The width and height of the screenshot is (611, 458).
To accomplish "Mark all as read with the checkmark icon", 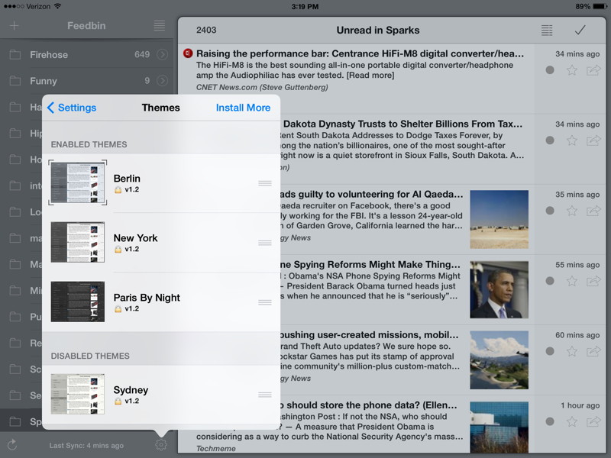I will [x=580, y=30].
